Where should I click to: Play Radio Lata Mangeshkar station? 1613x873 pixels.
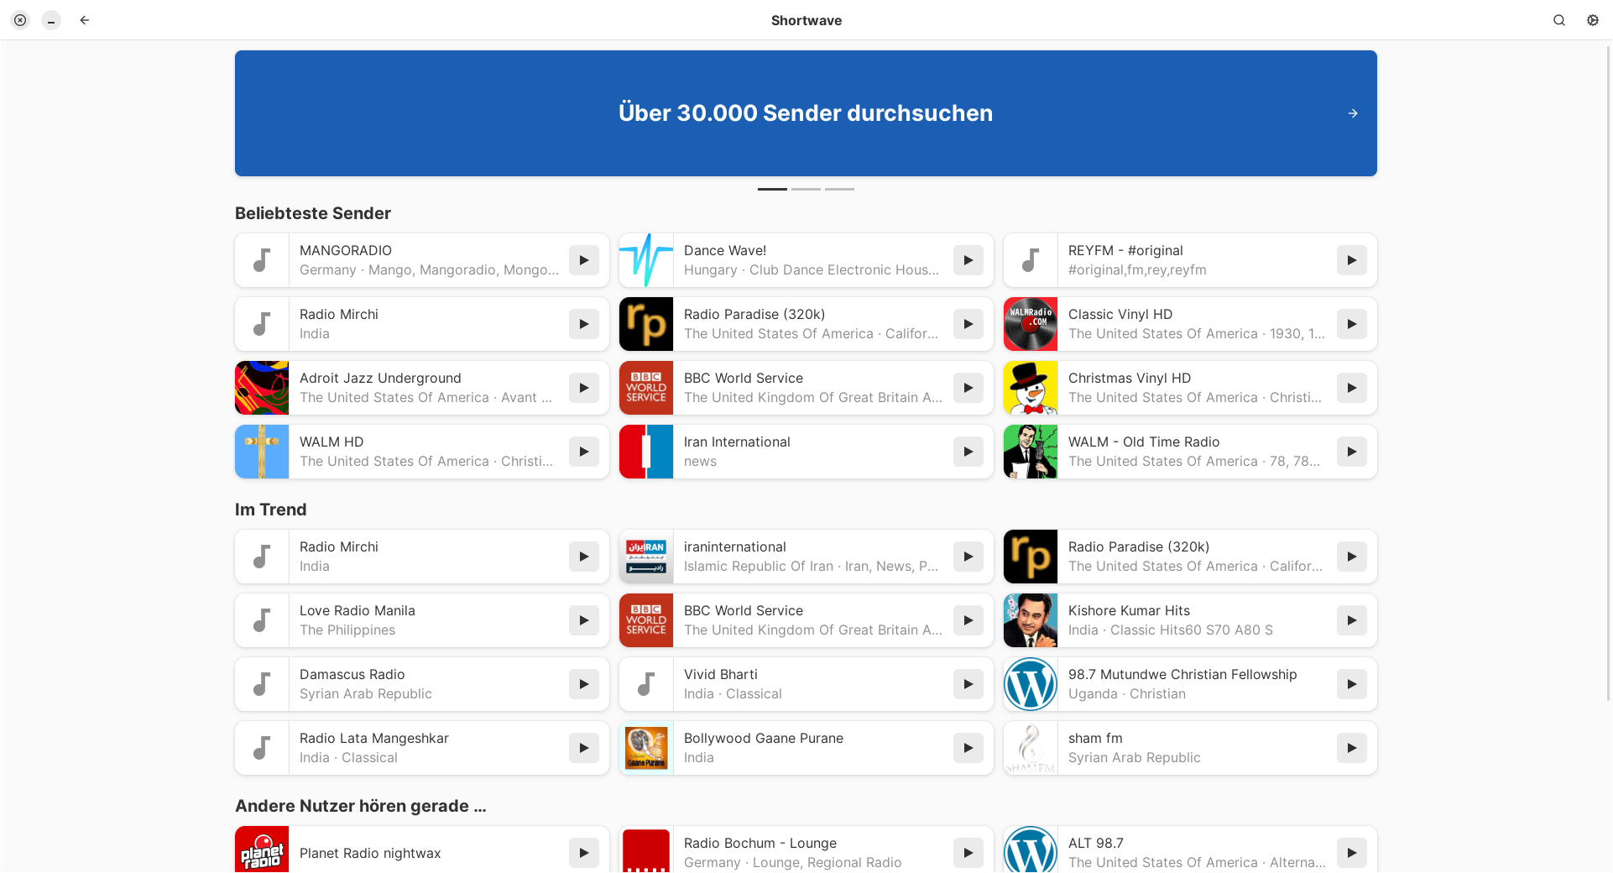point(584,748)
